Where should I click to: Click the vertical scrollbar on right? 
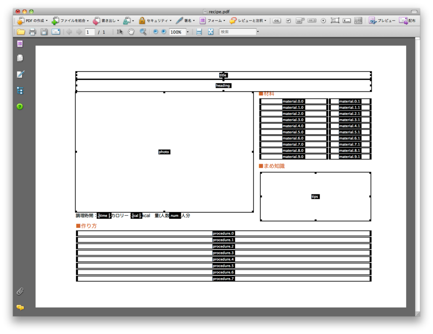417,177
